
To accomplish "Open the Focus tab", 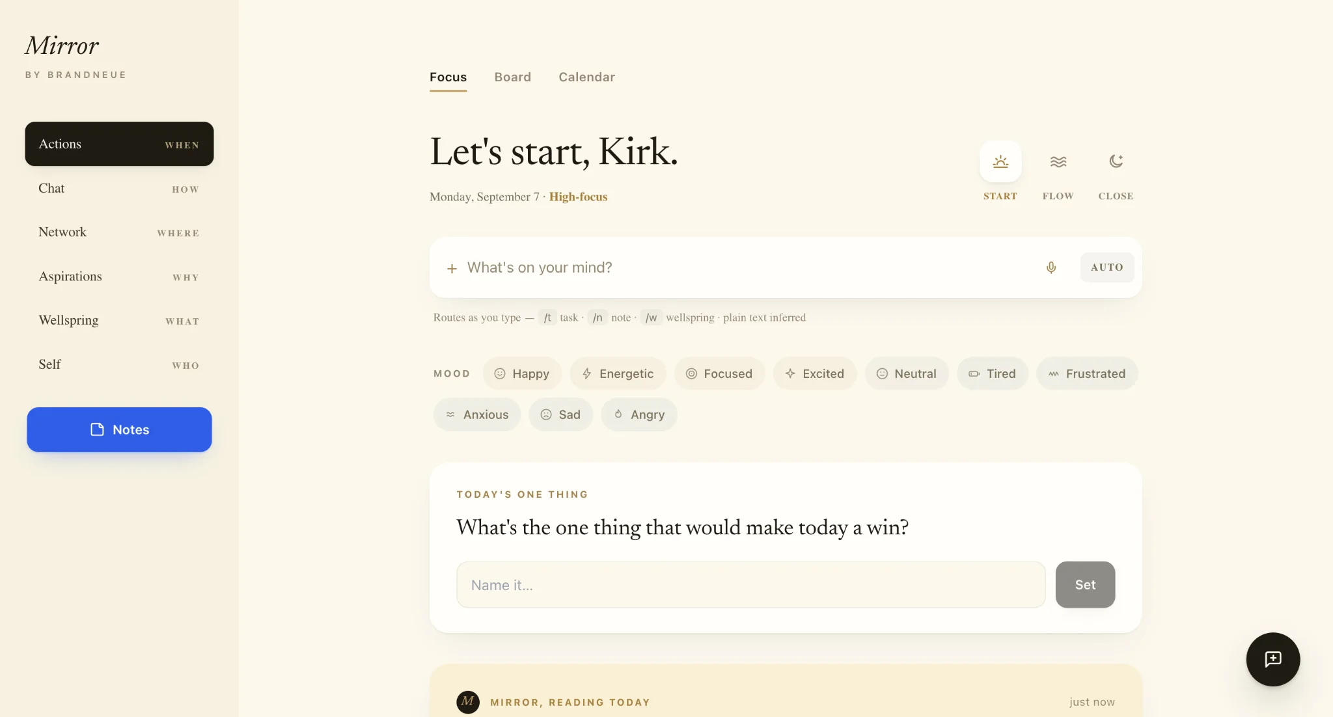I will point(448,77).
